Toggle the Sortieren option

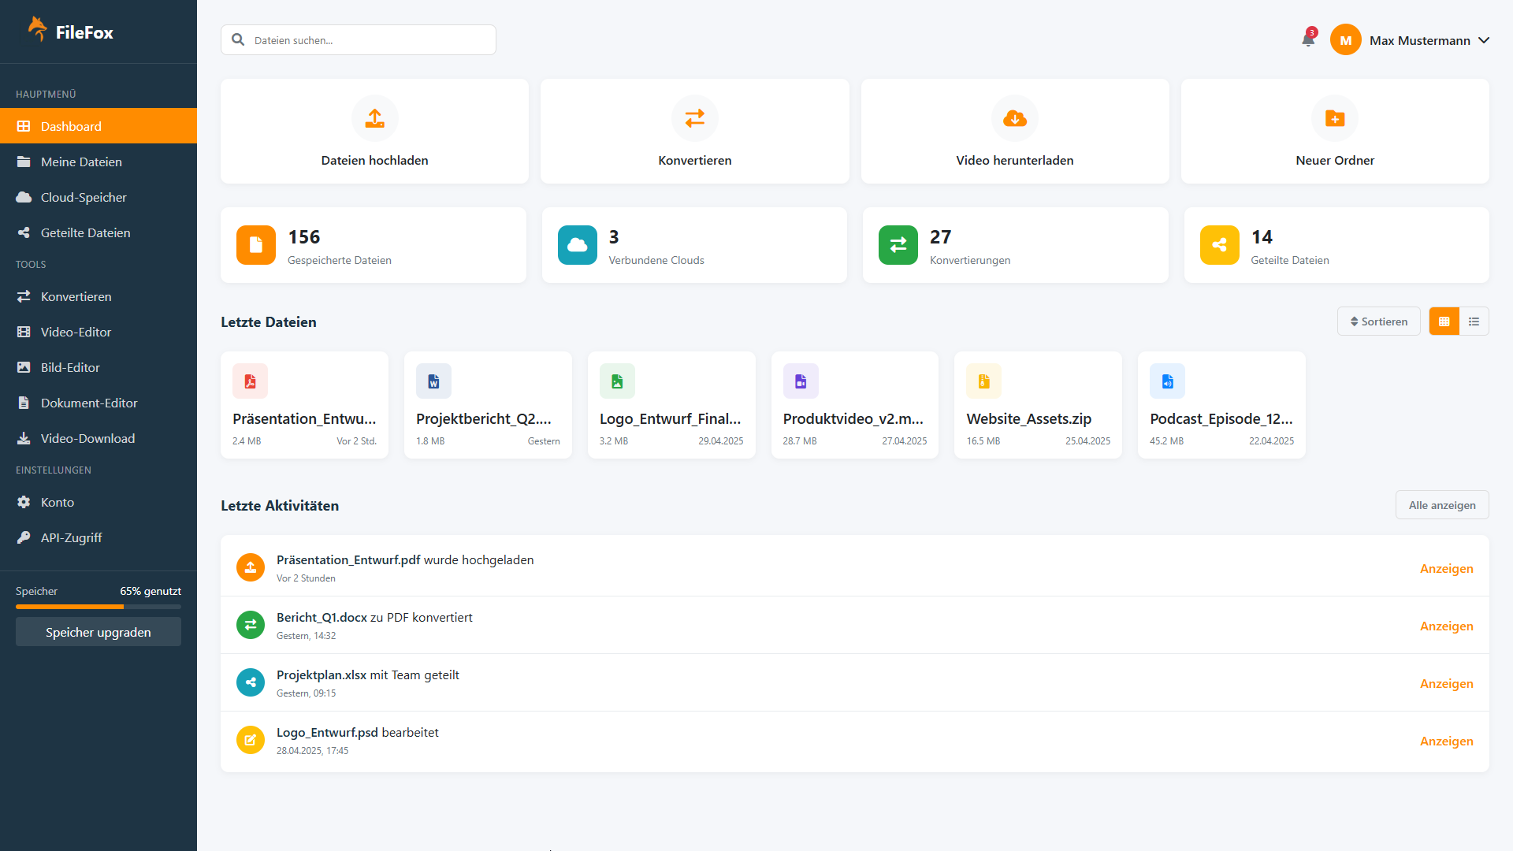(1378, 321)
